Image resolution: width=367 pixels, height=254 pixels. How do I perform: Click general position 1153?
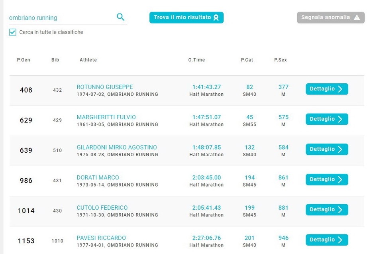point(26,241)
